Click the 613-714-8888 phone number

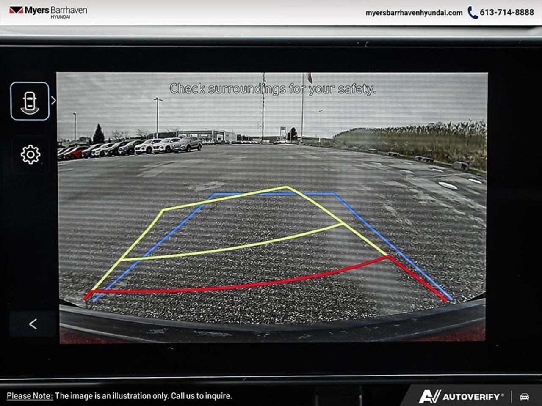(x=506, y=13)
